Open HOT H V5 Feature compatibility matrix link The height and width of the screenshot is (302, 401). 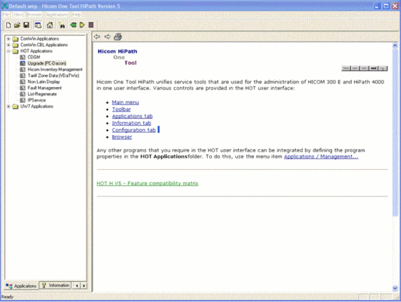tap(147, 183)
